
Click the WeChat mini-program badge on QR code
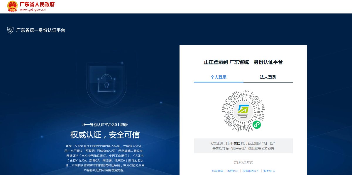coord(257,125)
